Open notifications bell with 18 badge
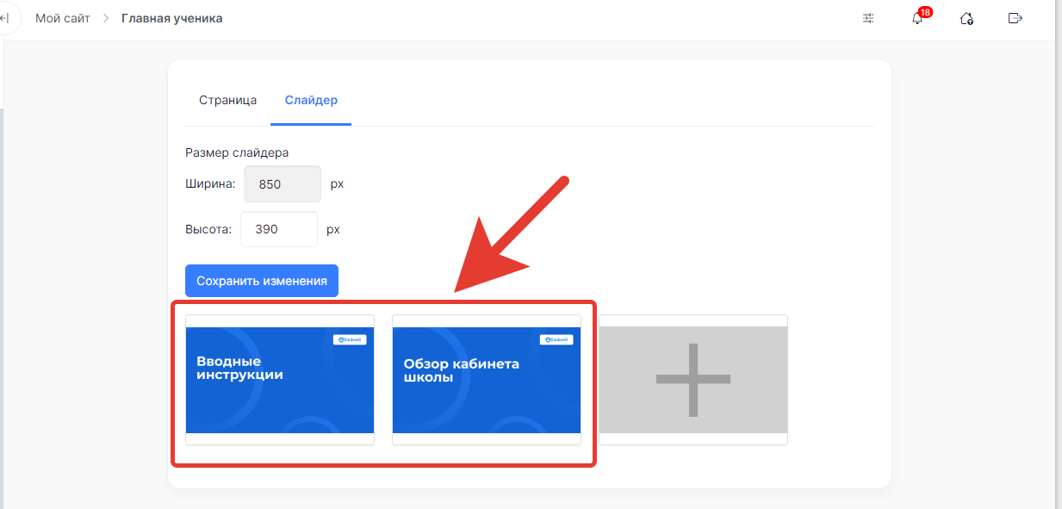Screen dimensions: 1062x509 click(x=917, y=18)
